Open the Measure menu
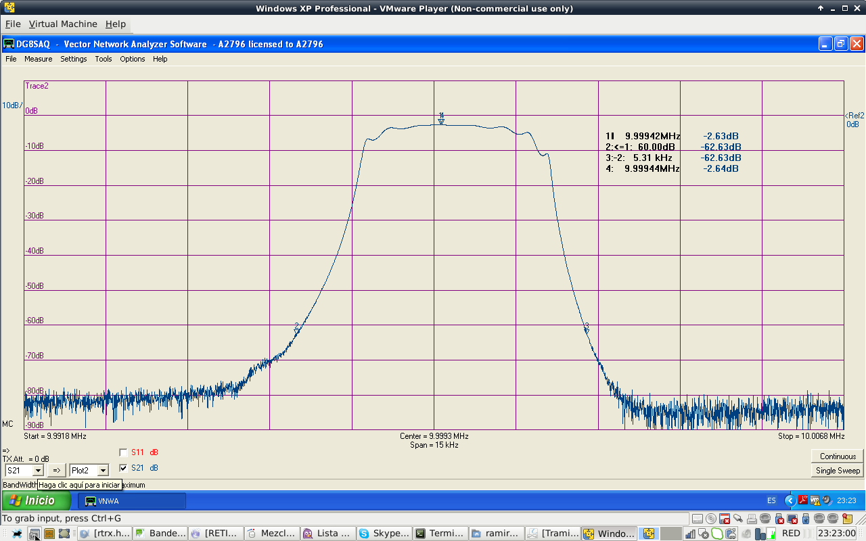Viewport: 866px width, 541px height. click(x=38, y=59)
